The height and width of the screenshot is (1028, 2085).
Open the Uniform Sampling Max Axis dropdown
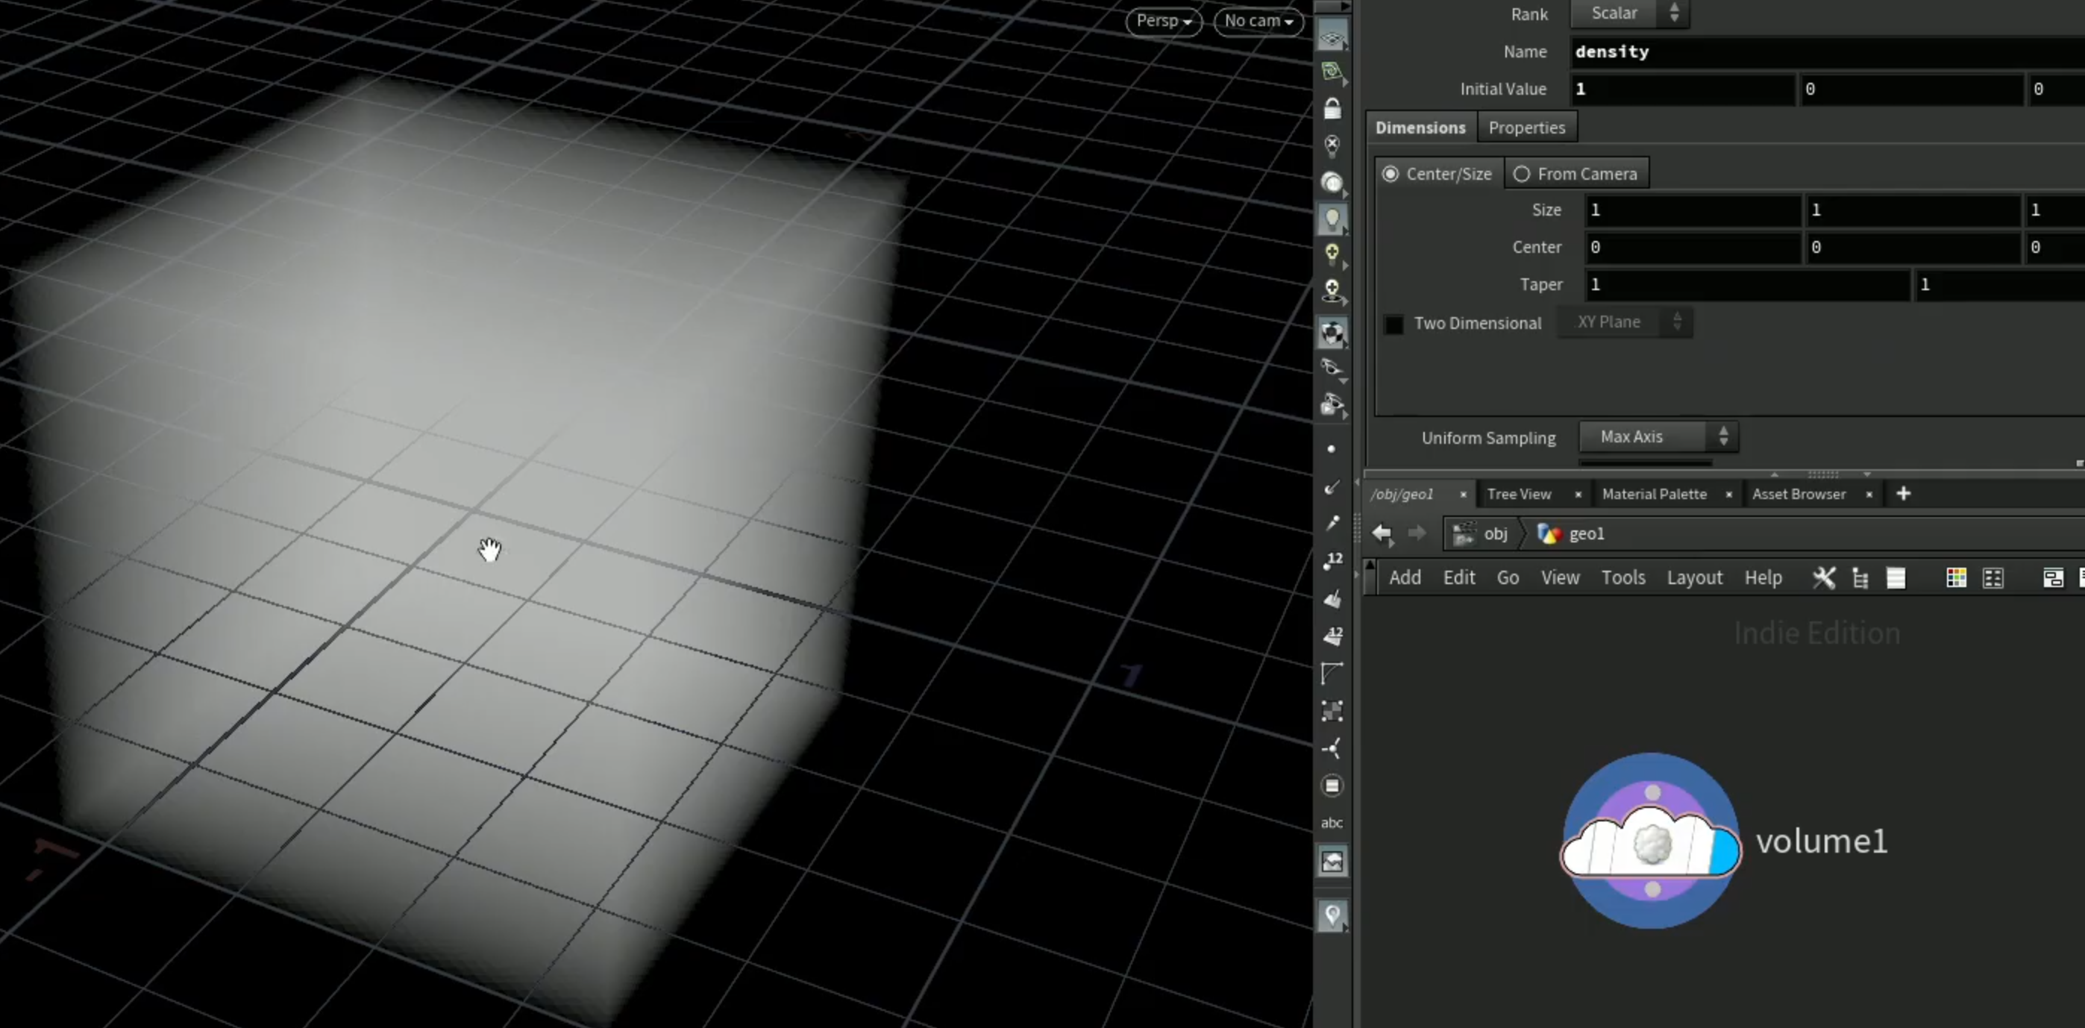[x=1658, y=437]
